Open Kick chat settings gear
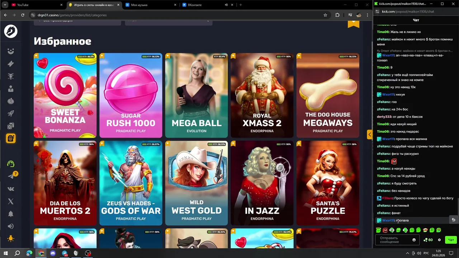This screenshot has height=258, width=459. [x=439, y=240]
